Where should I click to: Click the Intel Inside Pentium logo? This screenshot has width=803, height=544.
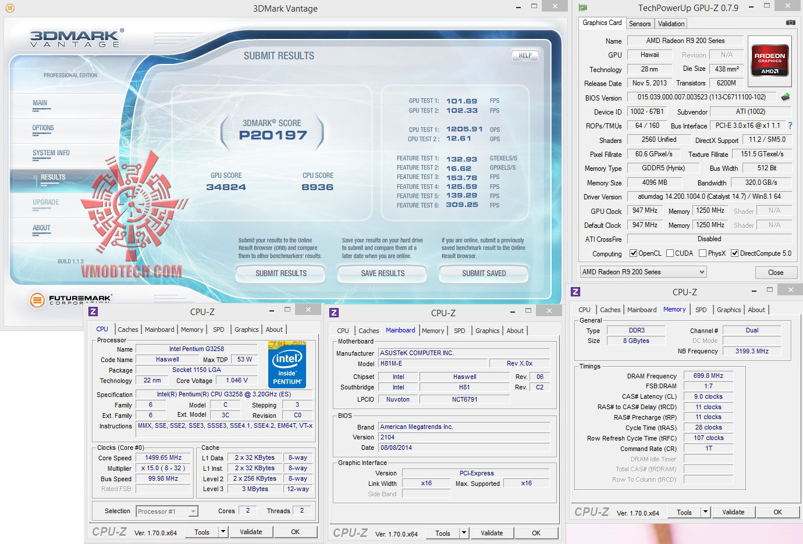pos(287,364)
